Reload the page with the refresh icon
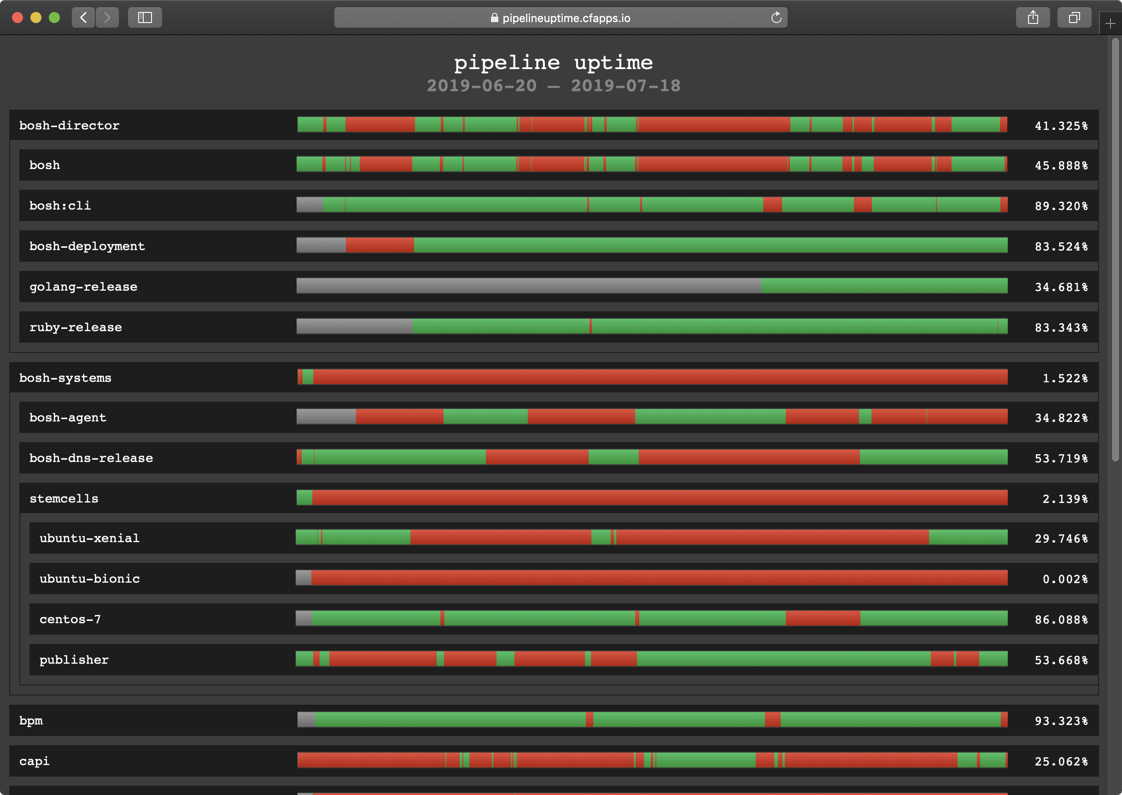Viewport: 1122px width, 795px height. (x=776, y=18)
